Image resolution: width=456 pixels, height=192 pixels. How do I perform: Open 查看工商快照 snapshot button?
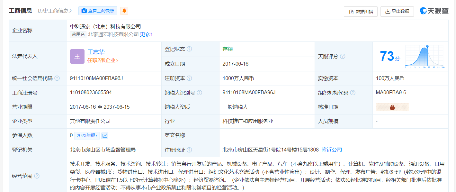point(98,11)
